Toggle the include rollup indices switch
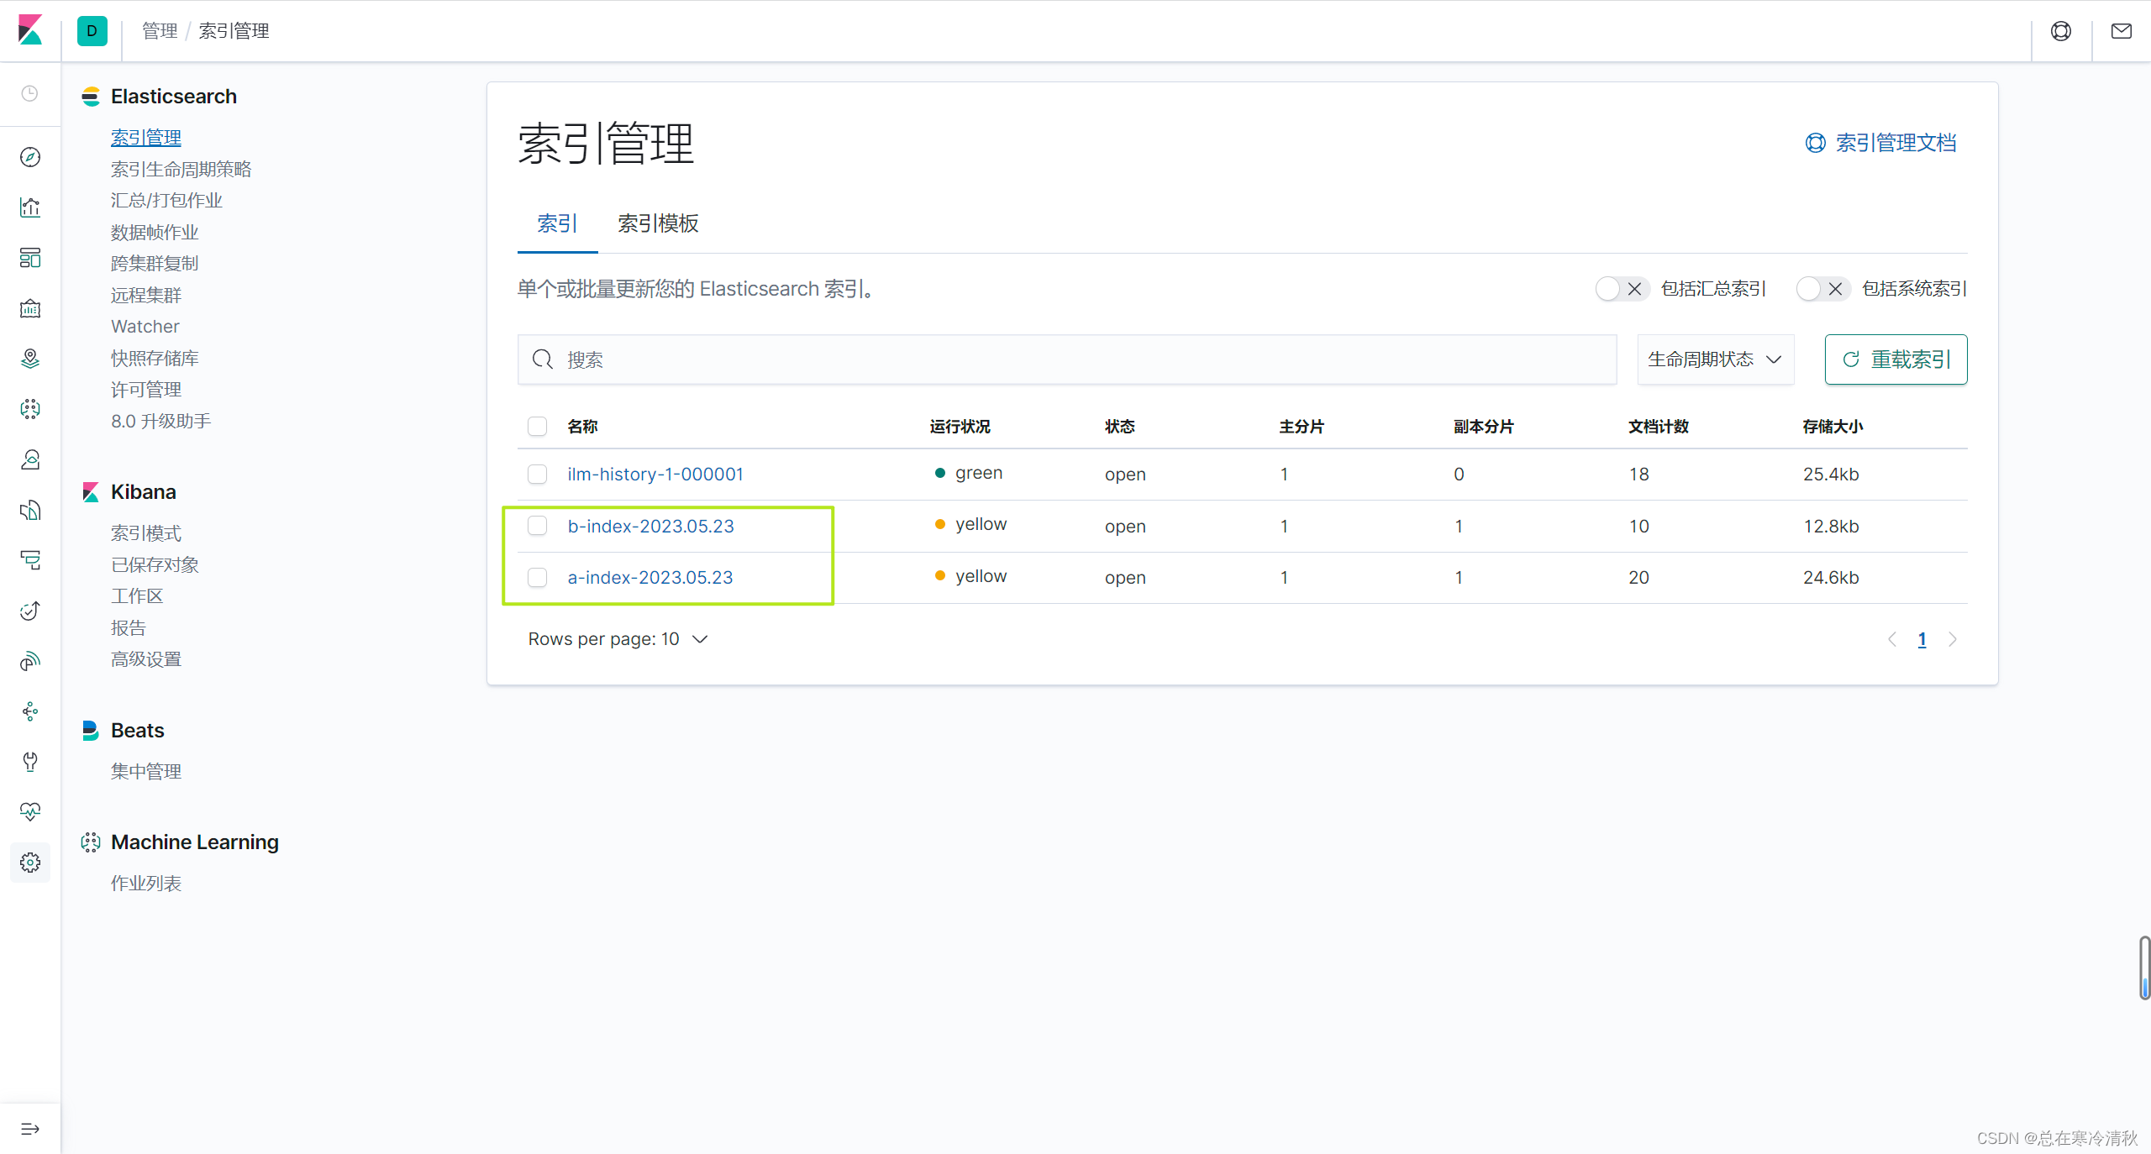Screen dimensions: 2151x1154 pos(1622,289)
